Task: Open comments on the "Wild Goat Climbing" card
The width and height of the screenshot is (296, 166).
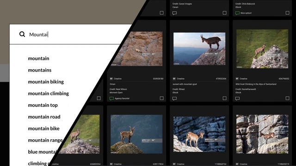Action: [237, 98]
